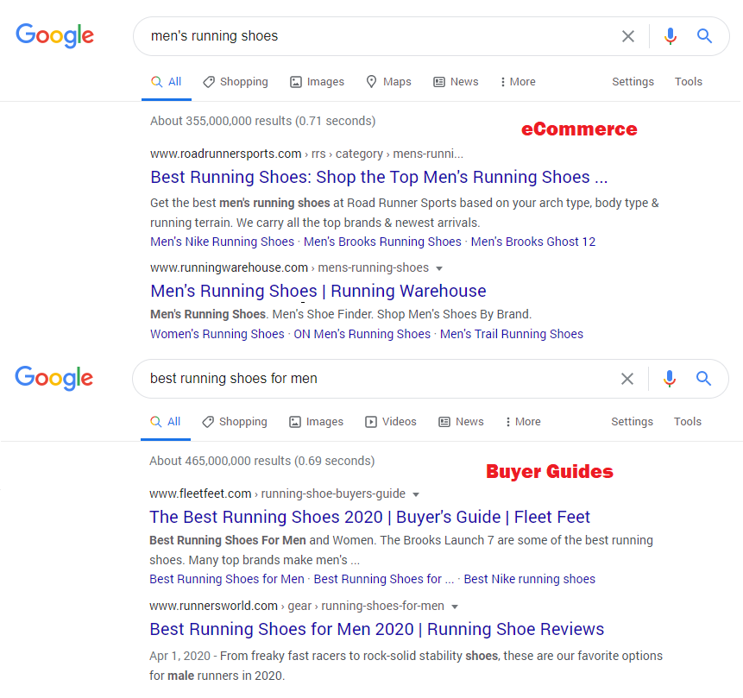Screen dimensions: 743x698
Task: Select the All tab in the top results
Action: click(167, 82)
